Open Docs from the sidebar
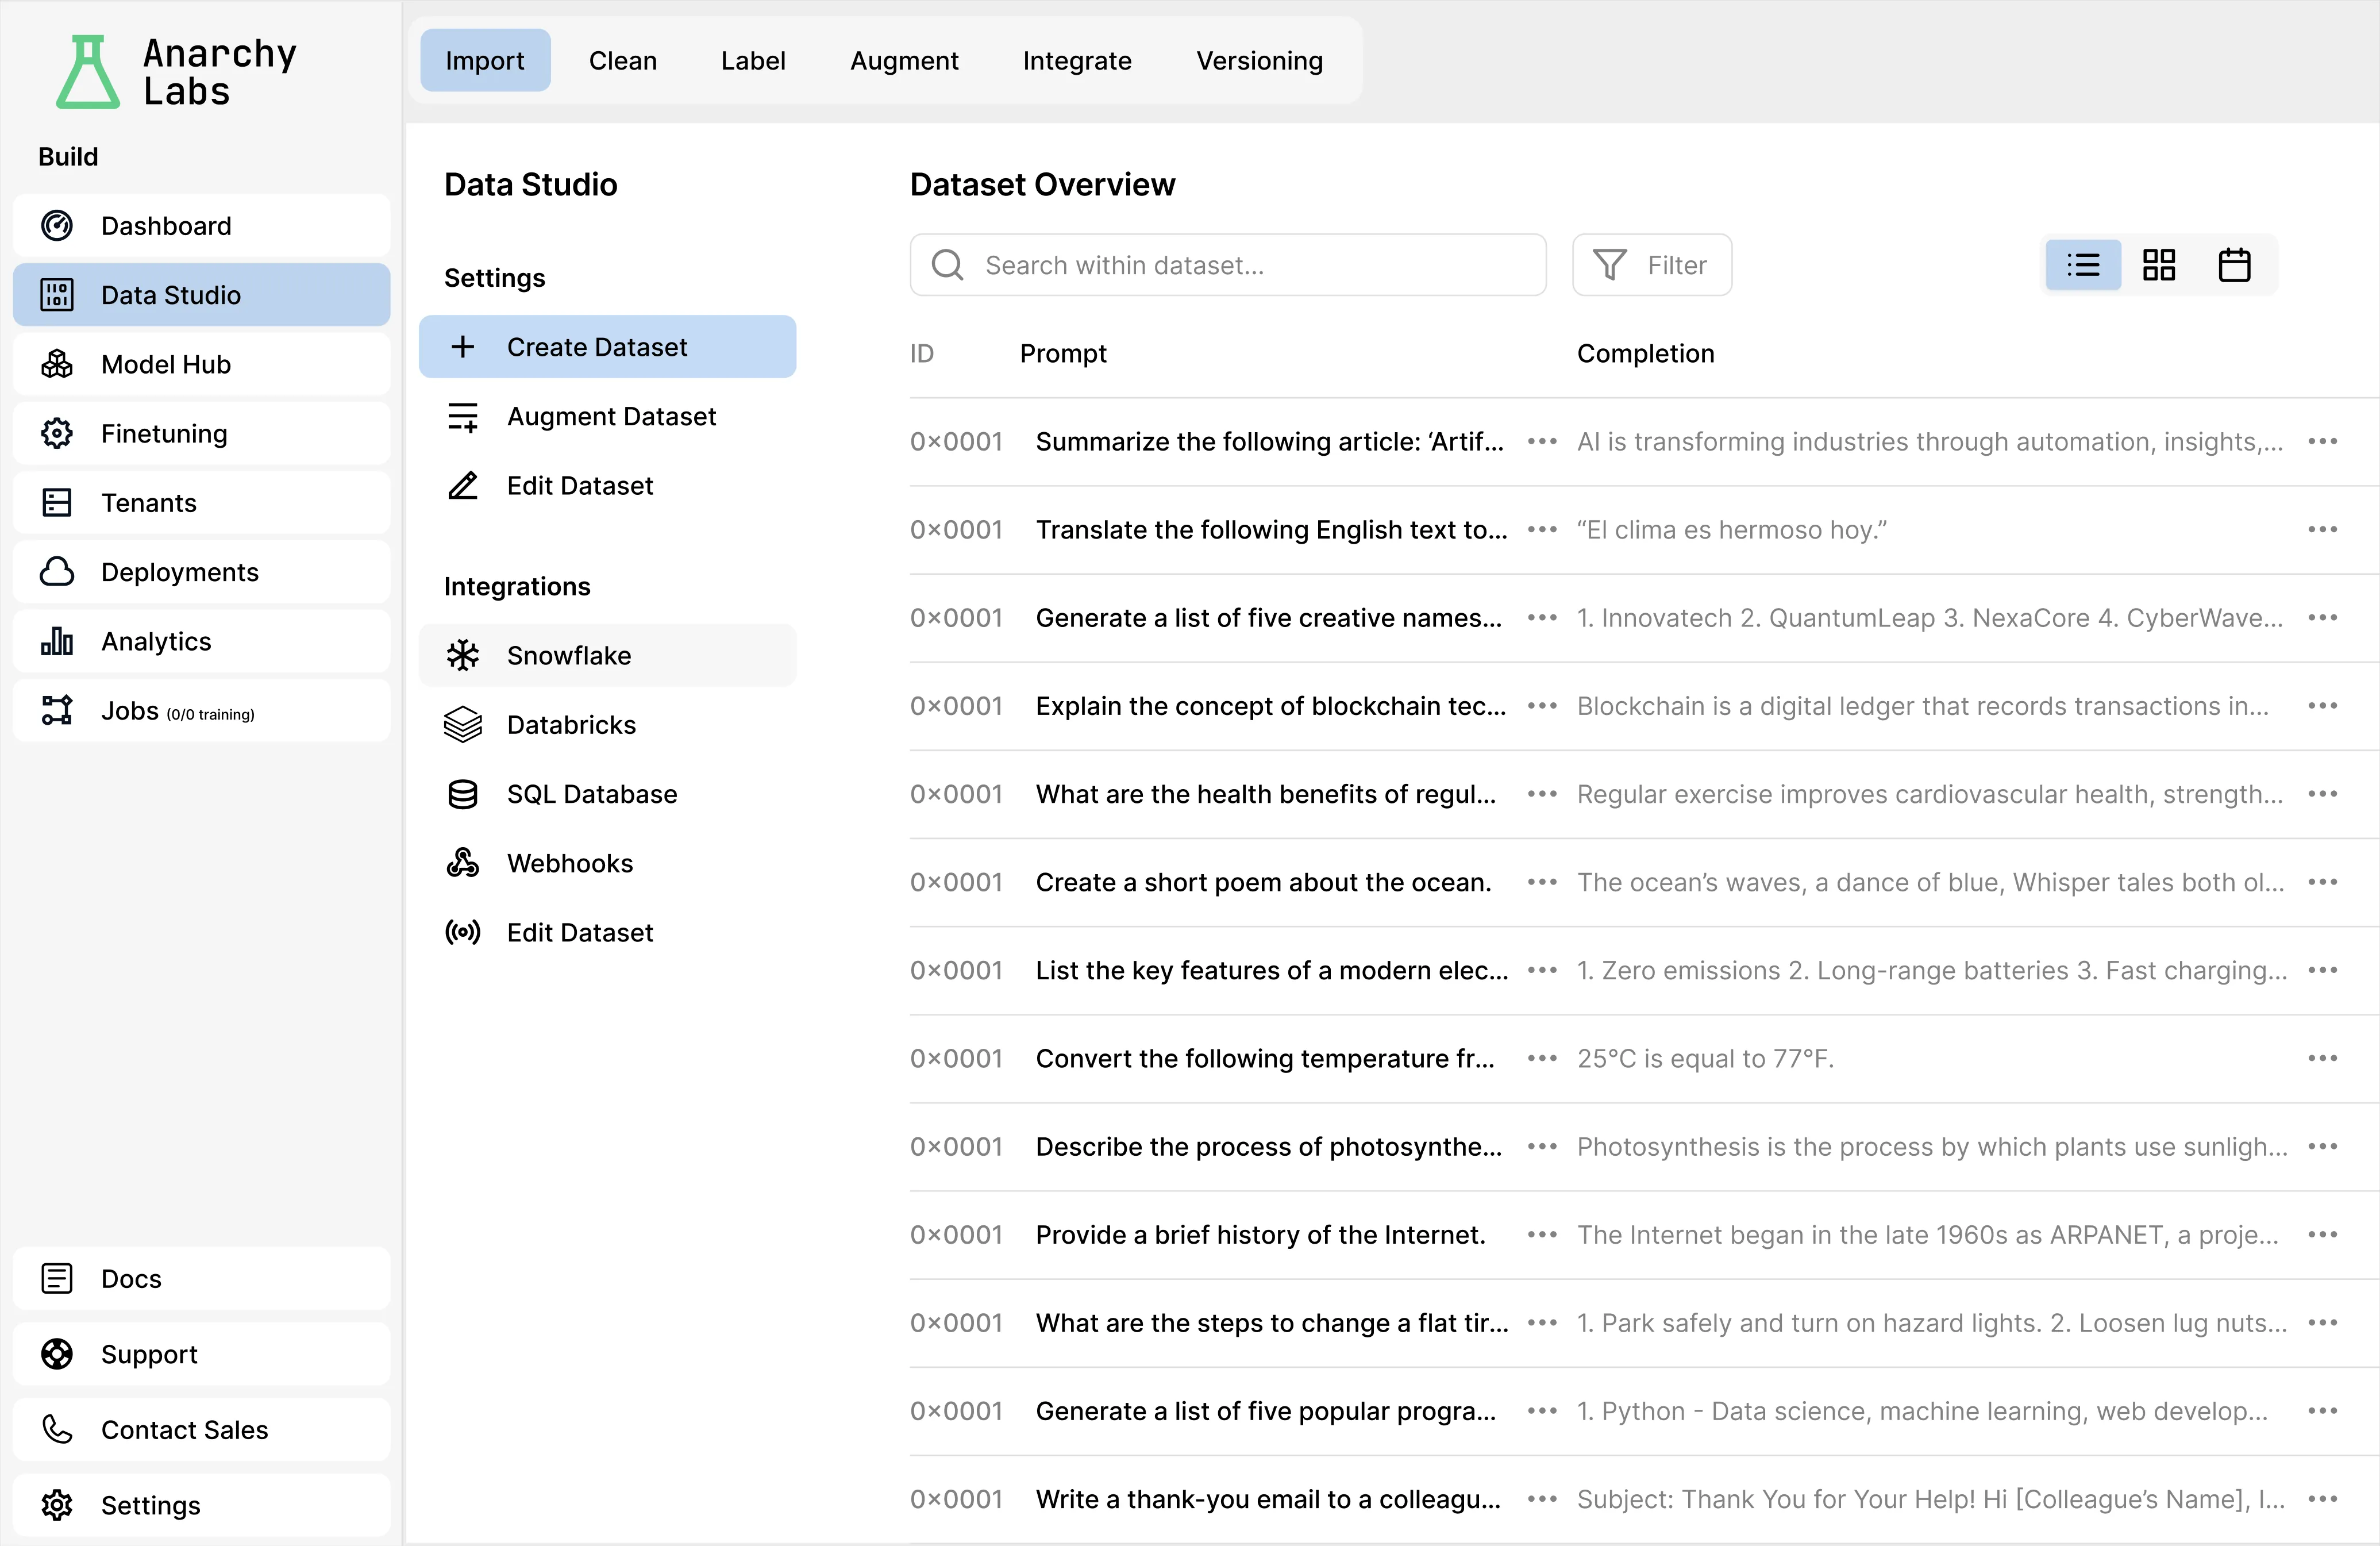Screen dimensions: 2380x1546 point(202,1278)
